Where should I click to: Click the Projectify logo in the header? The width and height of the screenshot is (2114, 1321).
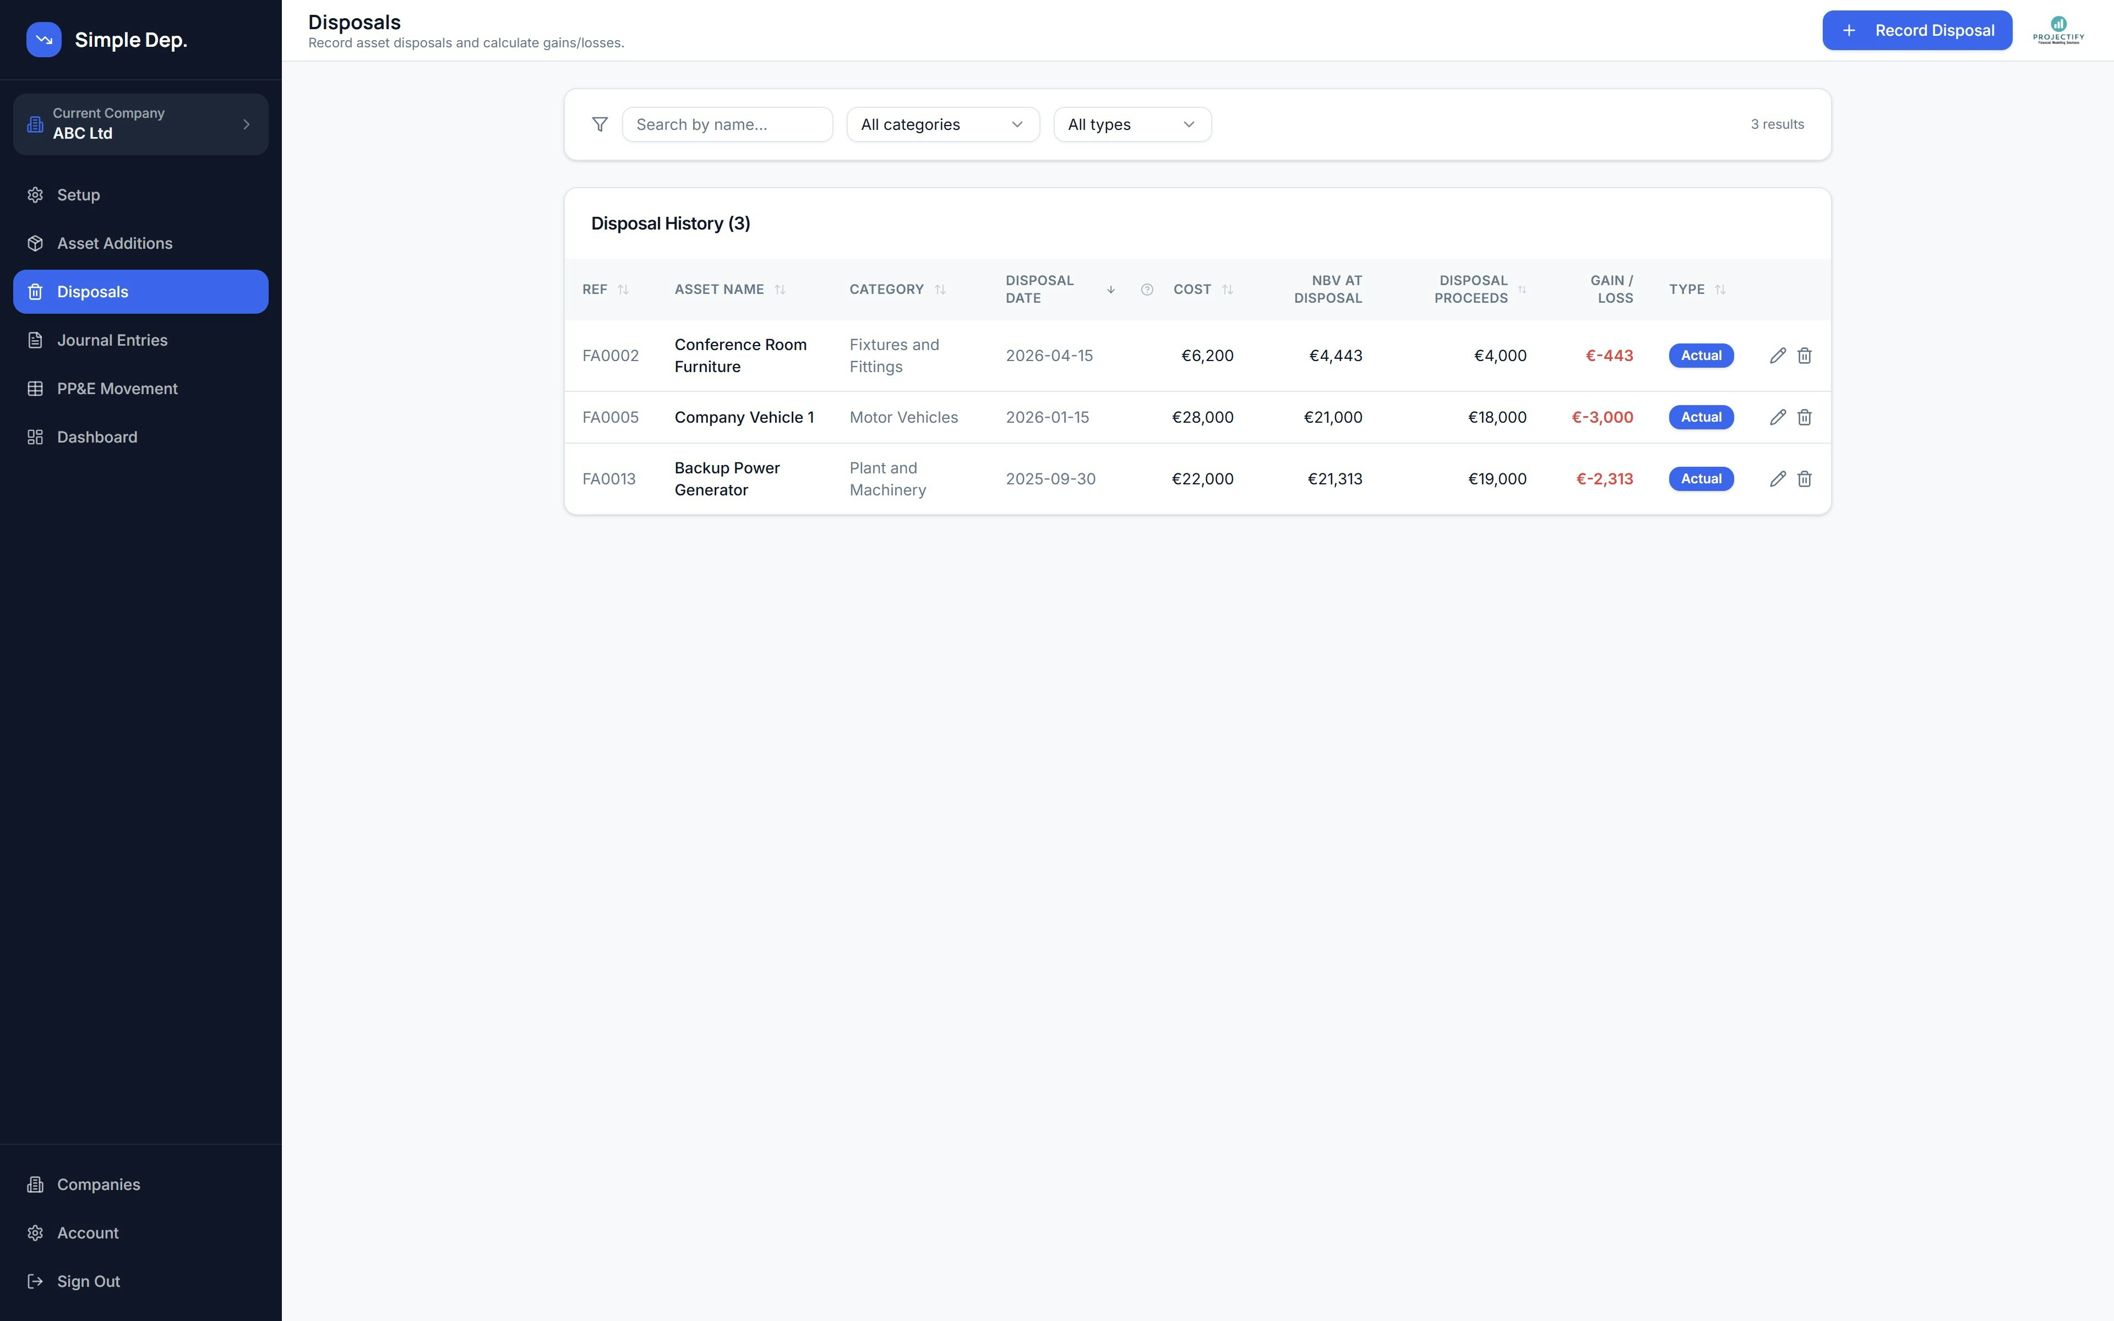2058,31
